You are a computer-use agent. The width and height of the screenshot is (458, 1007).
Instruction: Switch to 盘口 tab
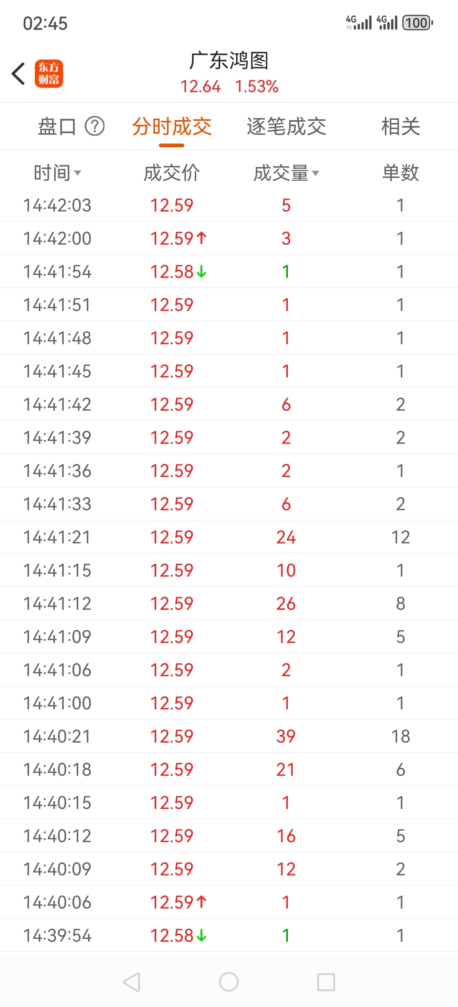click(57, 126)
